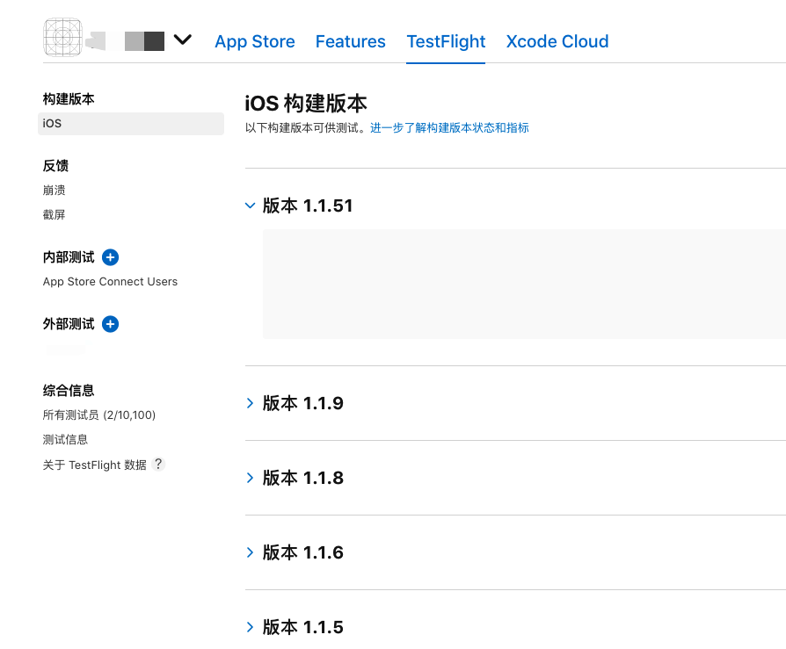
Task: Open 截屏 feedback in the sidebar
Action: pos(53,214)
